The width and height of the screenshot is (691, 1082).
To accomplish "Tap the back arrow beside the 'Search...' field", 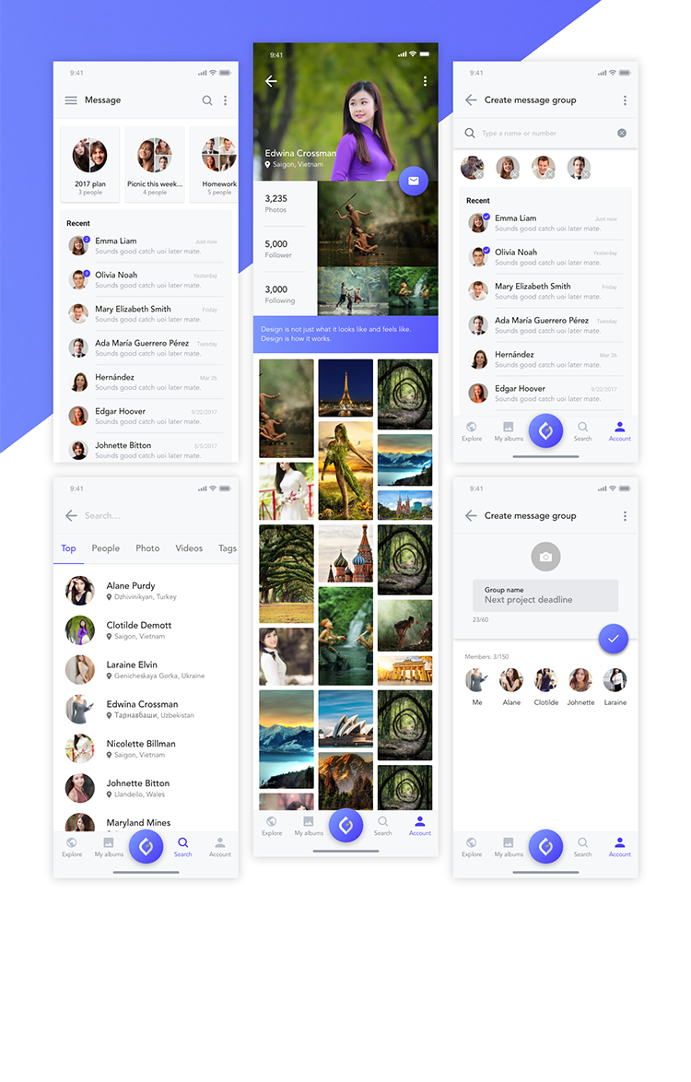I will [71, 516].
